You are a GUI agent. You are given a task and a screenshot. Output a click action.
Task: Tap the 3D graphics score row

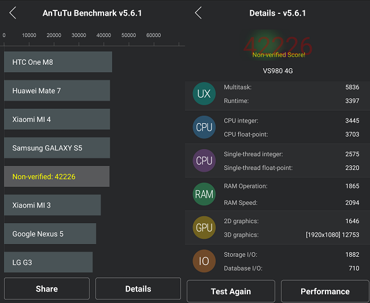(x=291, y=235)
